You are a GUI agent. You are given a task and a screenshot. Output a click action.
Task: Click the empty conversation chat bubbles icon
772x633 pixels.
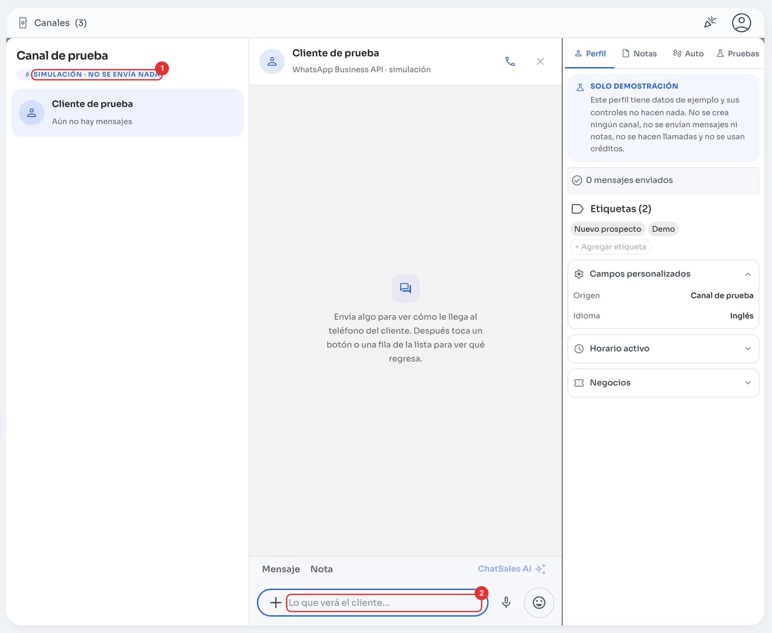click(x=405, y=288)
